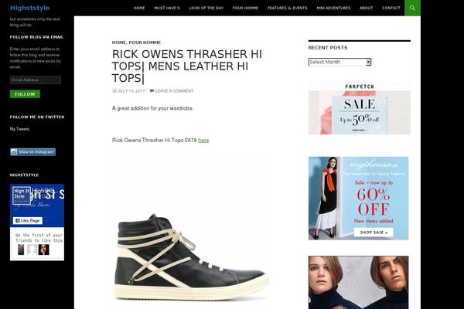Click the Facebook Like Page button

pyautogui.click(x=28, y=221)
